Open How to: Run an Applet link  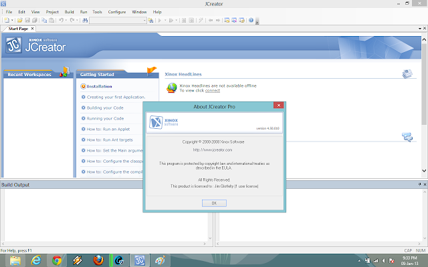click(108, 129)
